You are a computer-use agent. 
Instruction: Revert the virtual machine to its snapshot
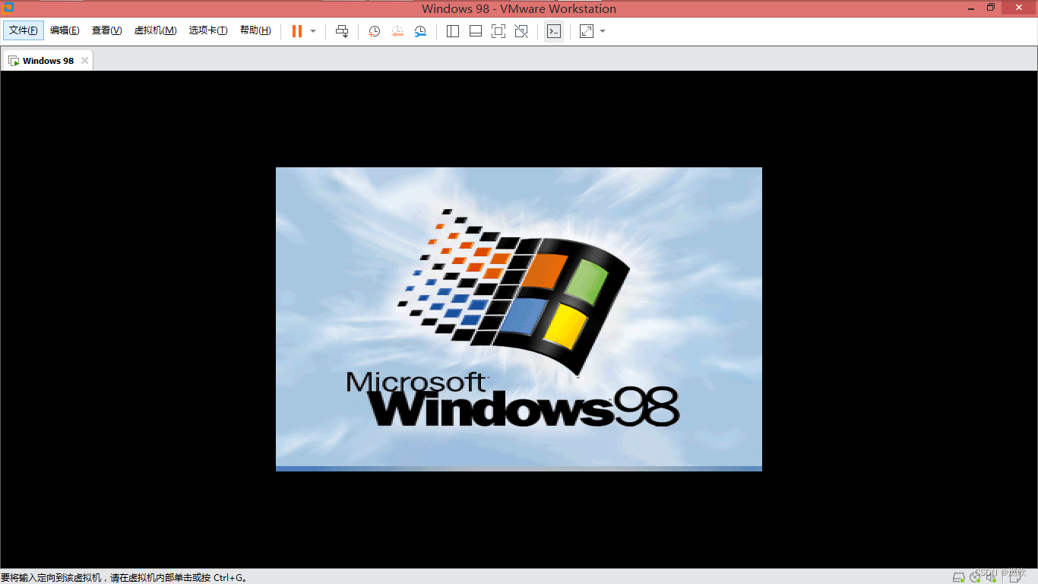[x=396, y=31]
